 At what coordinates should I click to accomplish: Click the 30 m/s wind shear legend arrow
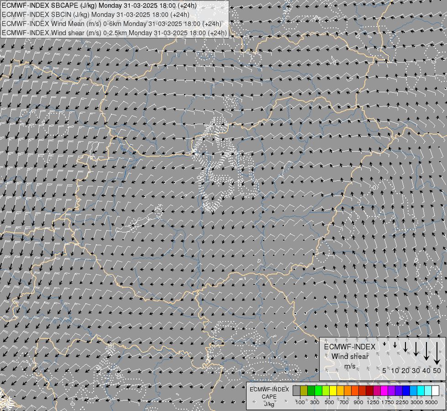(416, 349)
